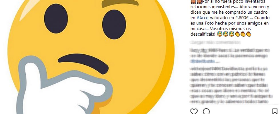Click the thinking emoji's frowning mouth
Viewport: 280px width, 114px height.
tap(83, 63)
